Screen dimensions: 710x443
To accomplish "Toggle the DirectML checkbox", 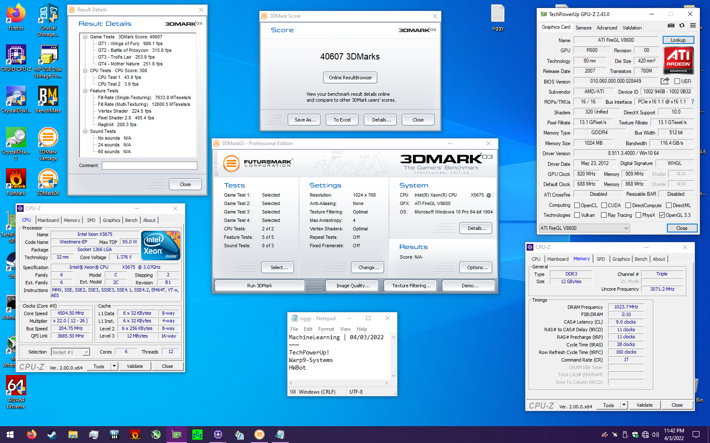I will 669,205.
